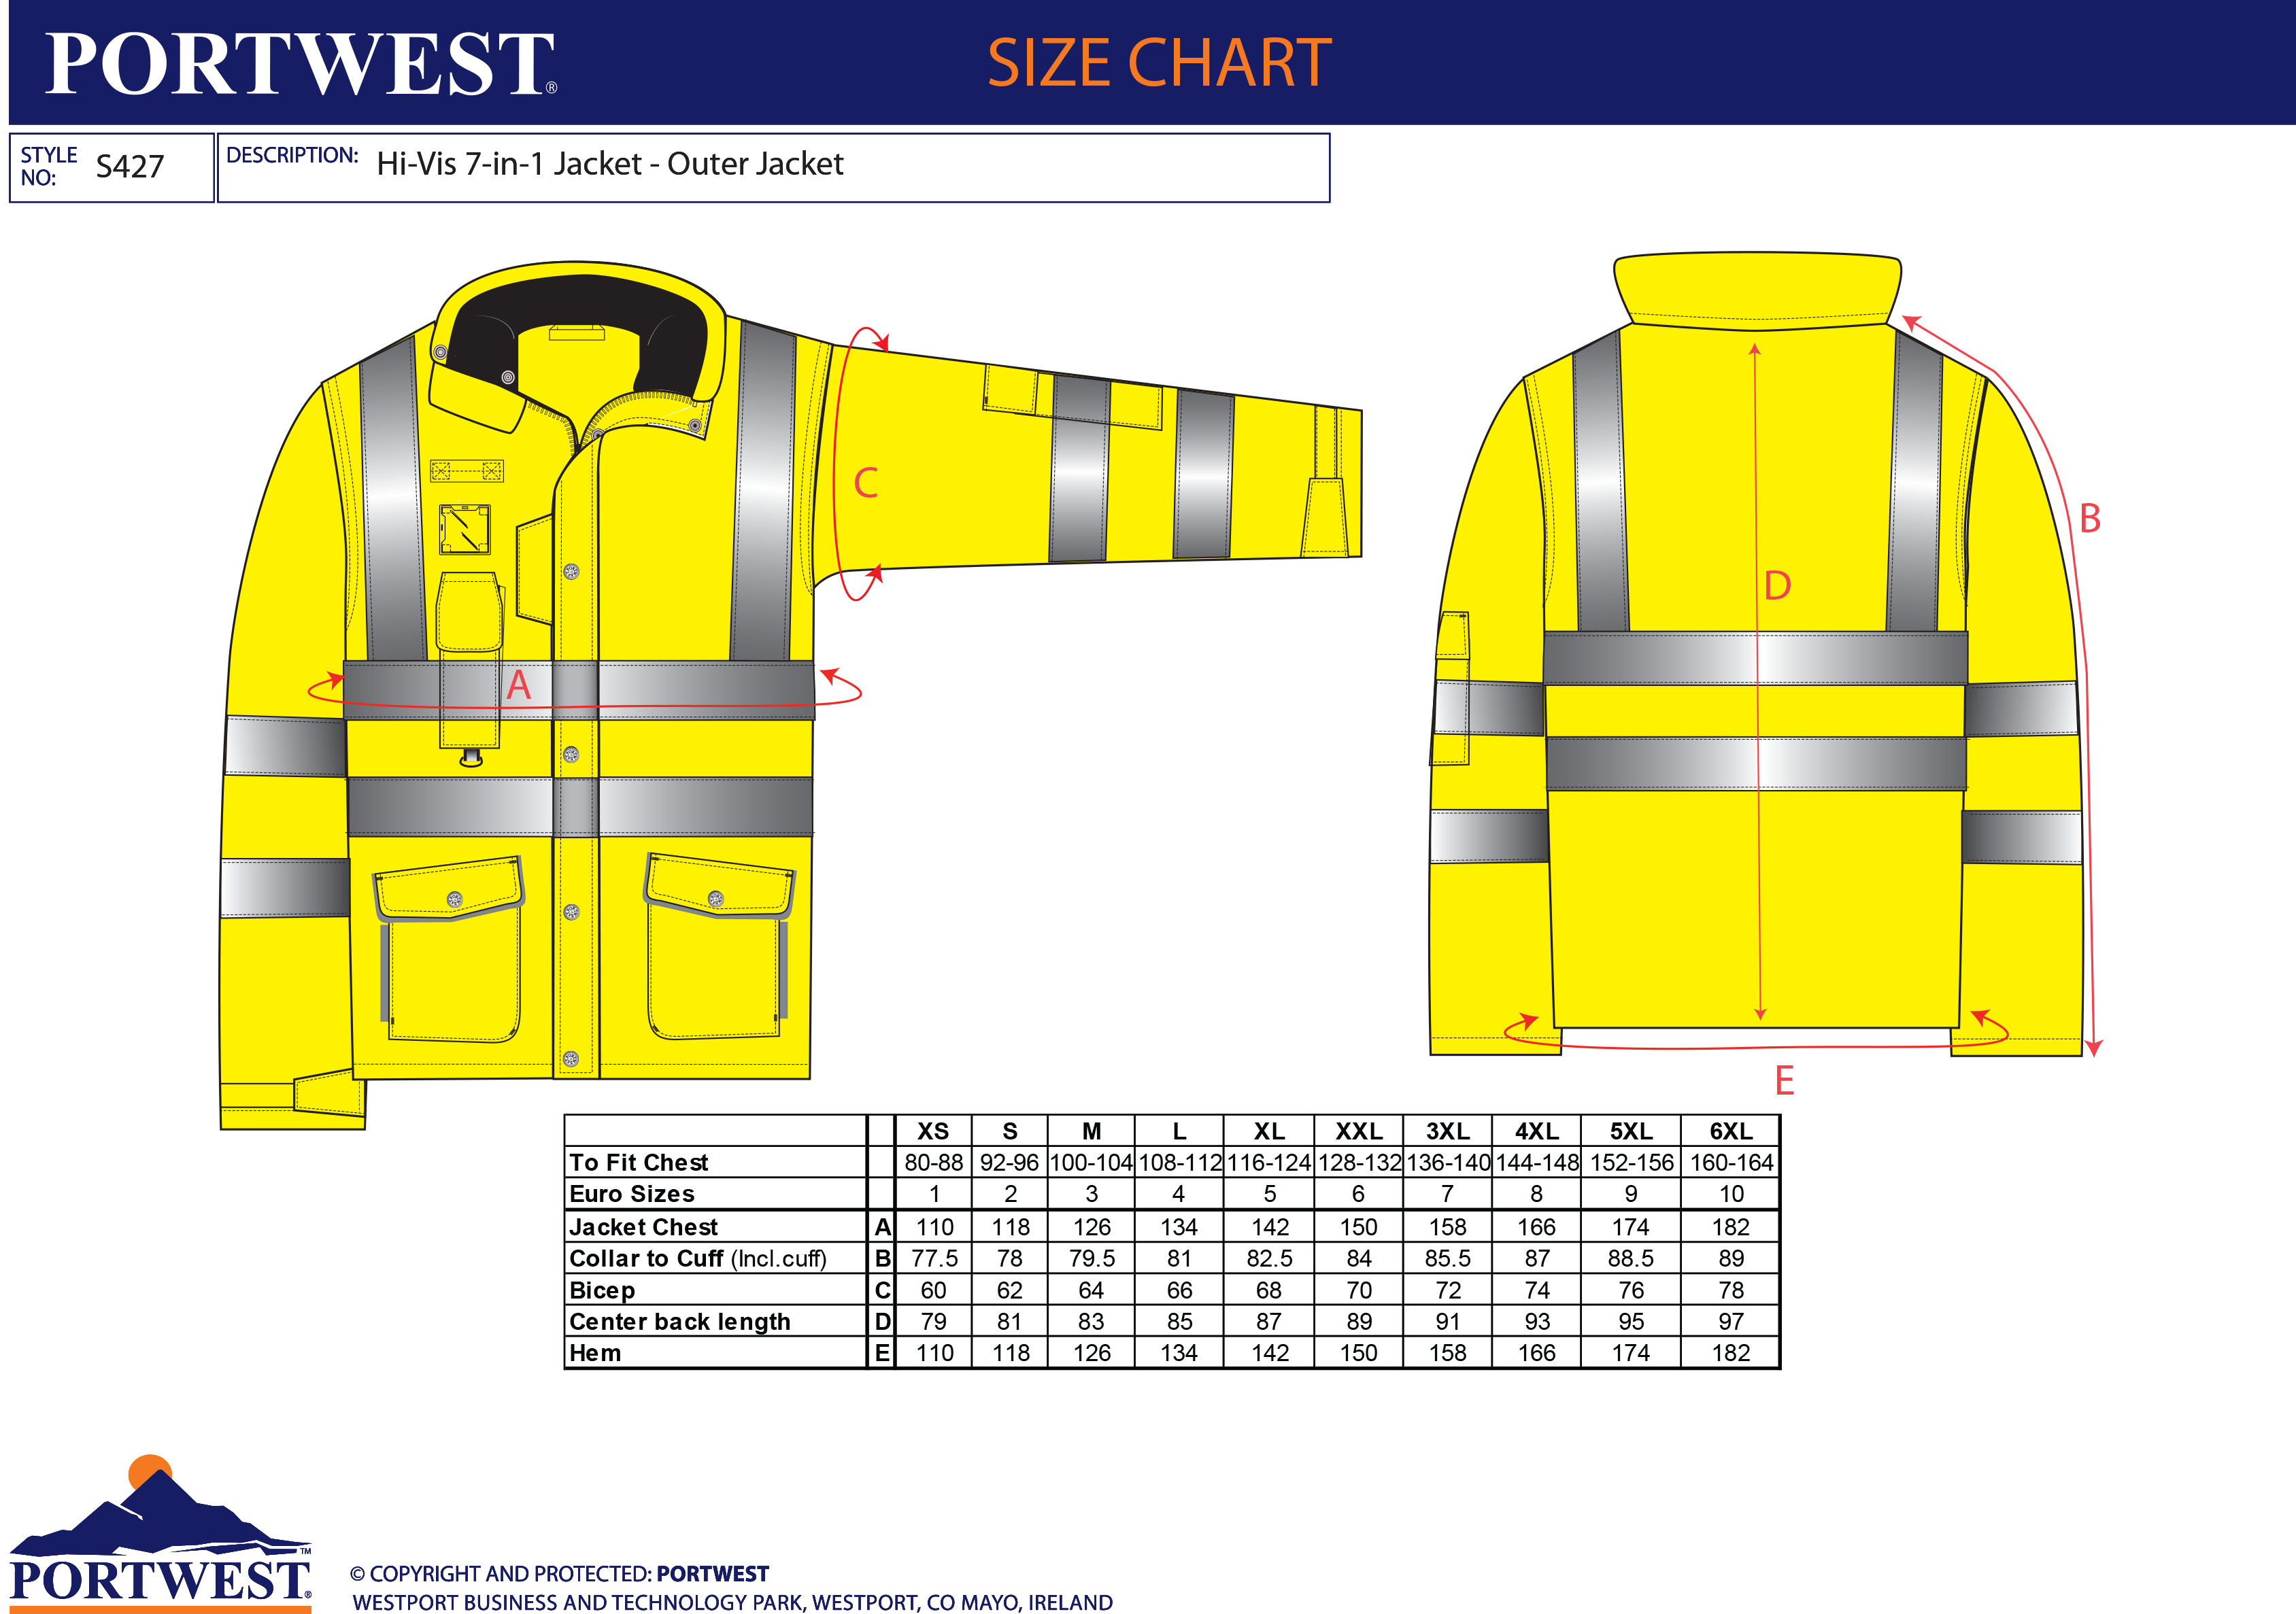This screenshot has width=2296, height=1614.
Task: Click the red letter B sleeve marker
Action: 2089,519
